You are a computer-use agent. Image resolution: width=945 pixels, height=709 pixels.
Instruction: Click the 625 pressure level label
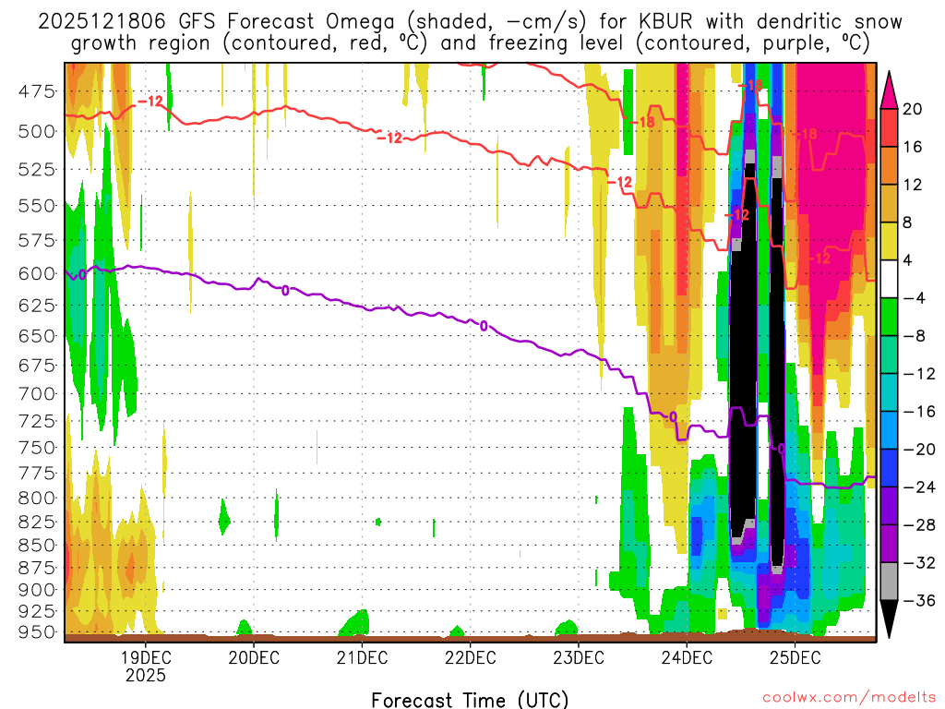[x=36, y=305]
